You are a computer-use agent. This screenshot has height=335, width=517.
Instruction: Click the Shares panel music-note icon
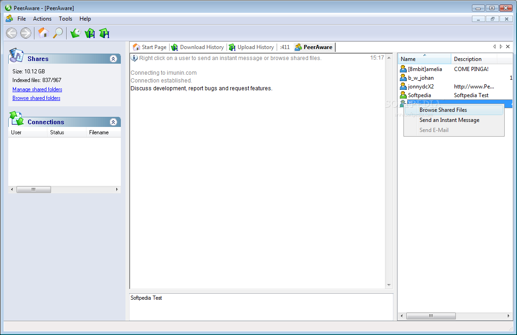(17, 55)
